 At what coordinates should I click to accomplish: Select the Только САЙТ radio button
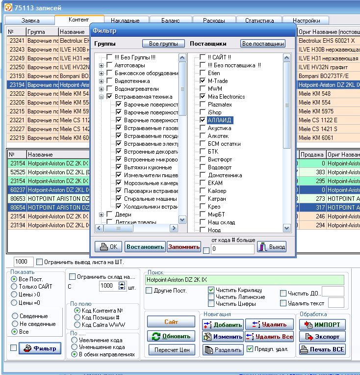tap(14, 287)
